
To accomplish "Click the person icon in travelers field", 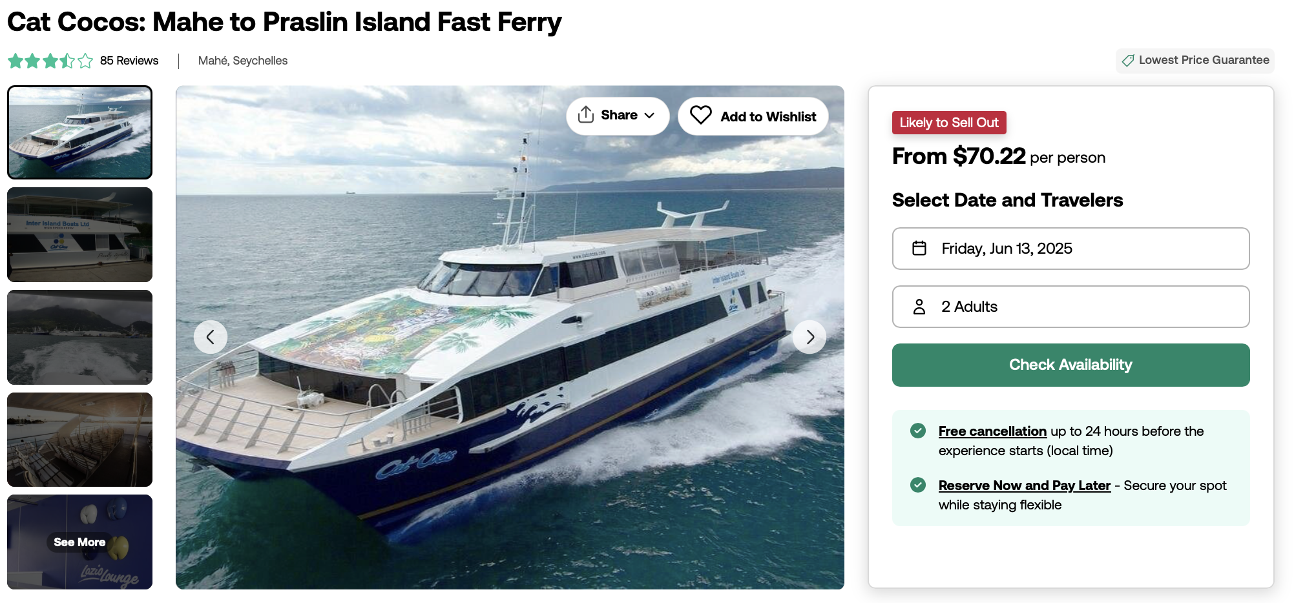I will coord(919,307).
